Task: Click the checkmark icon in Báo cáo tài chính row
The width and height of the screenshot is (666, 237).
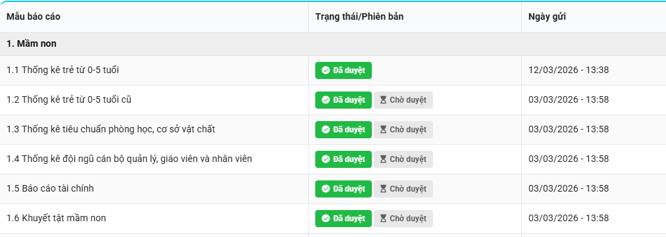Action: [x=326, y=189]
